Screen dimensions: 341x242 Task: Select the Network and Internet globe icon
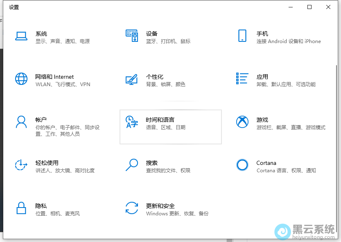pos(21,79)
